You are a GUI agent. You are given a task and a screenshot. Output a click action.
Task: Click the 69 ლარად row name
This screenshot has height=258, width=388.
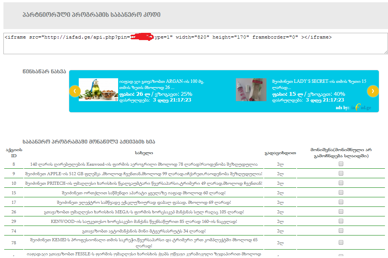tap(144, 202)
